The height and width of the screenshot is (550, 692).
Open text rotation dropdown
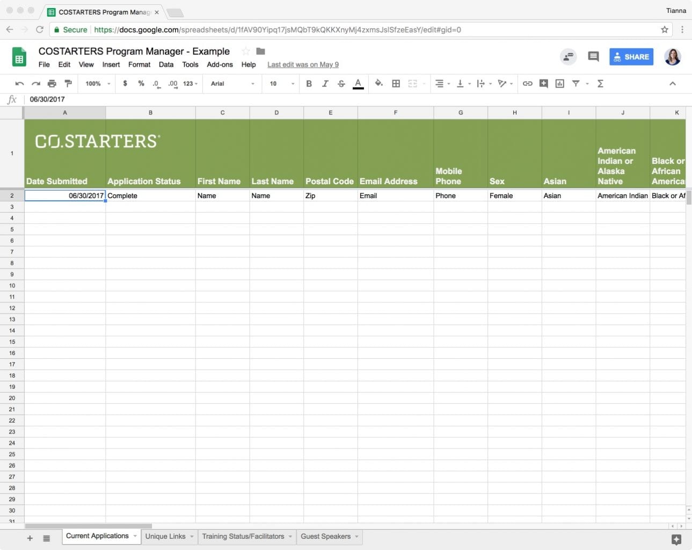pyautogui.click(x=505, y=84)
